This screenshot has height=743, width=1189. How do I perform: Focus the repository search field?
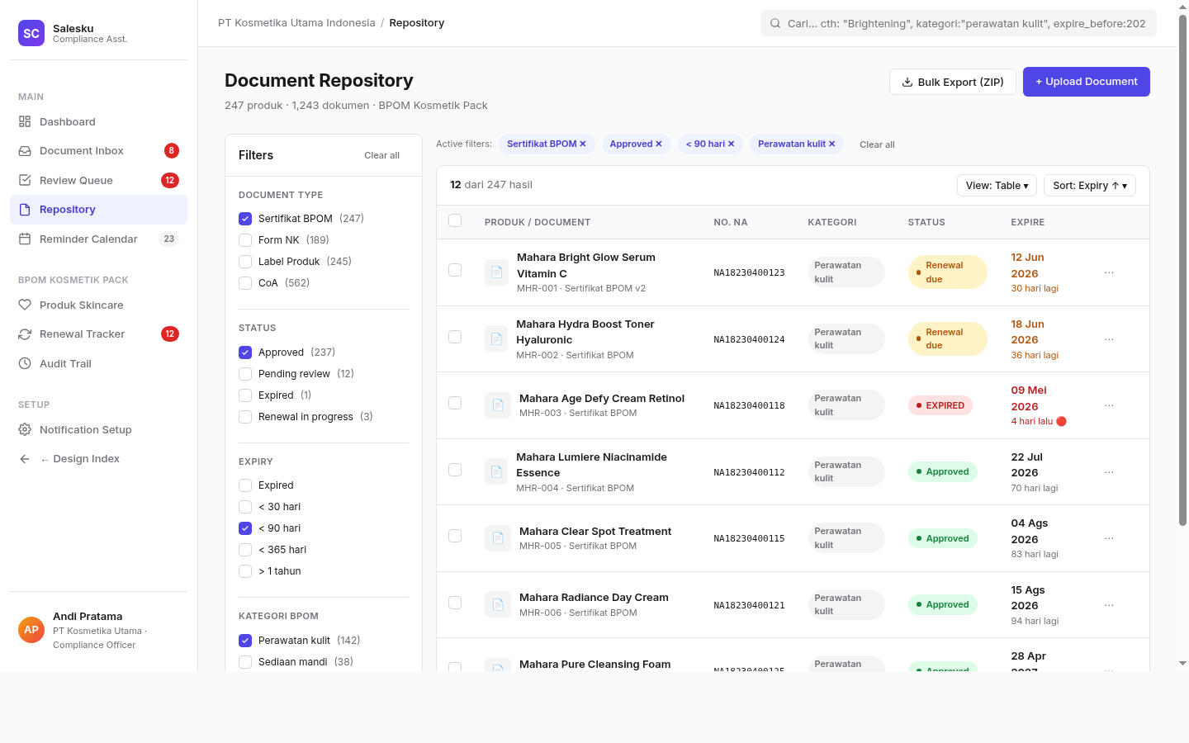(x=958, y=23)
